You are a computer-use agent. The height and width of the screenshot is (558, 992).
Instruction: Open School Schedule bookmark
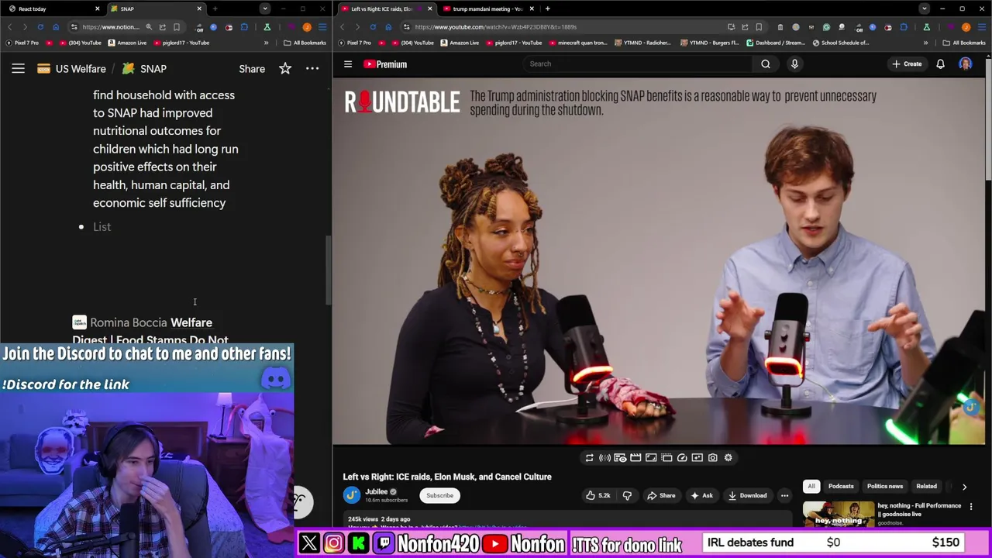click(x=840, y=43)
